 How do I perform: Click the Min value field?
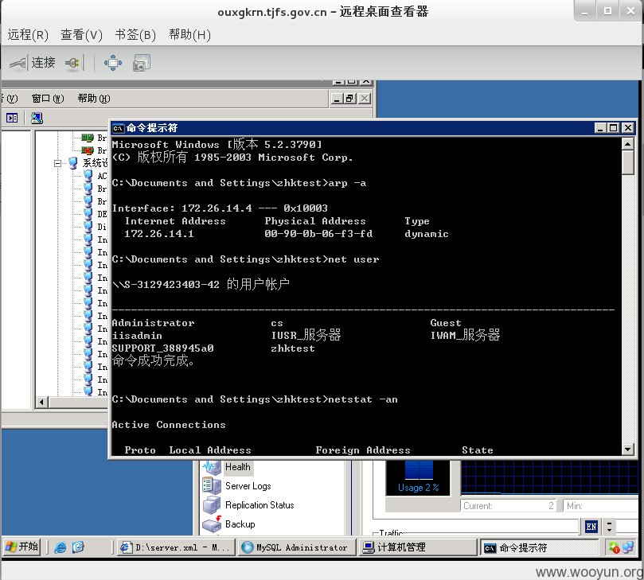602,506
